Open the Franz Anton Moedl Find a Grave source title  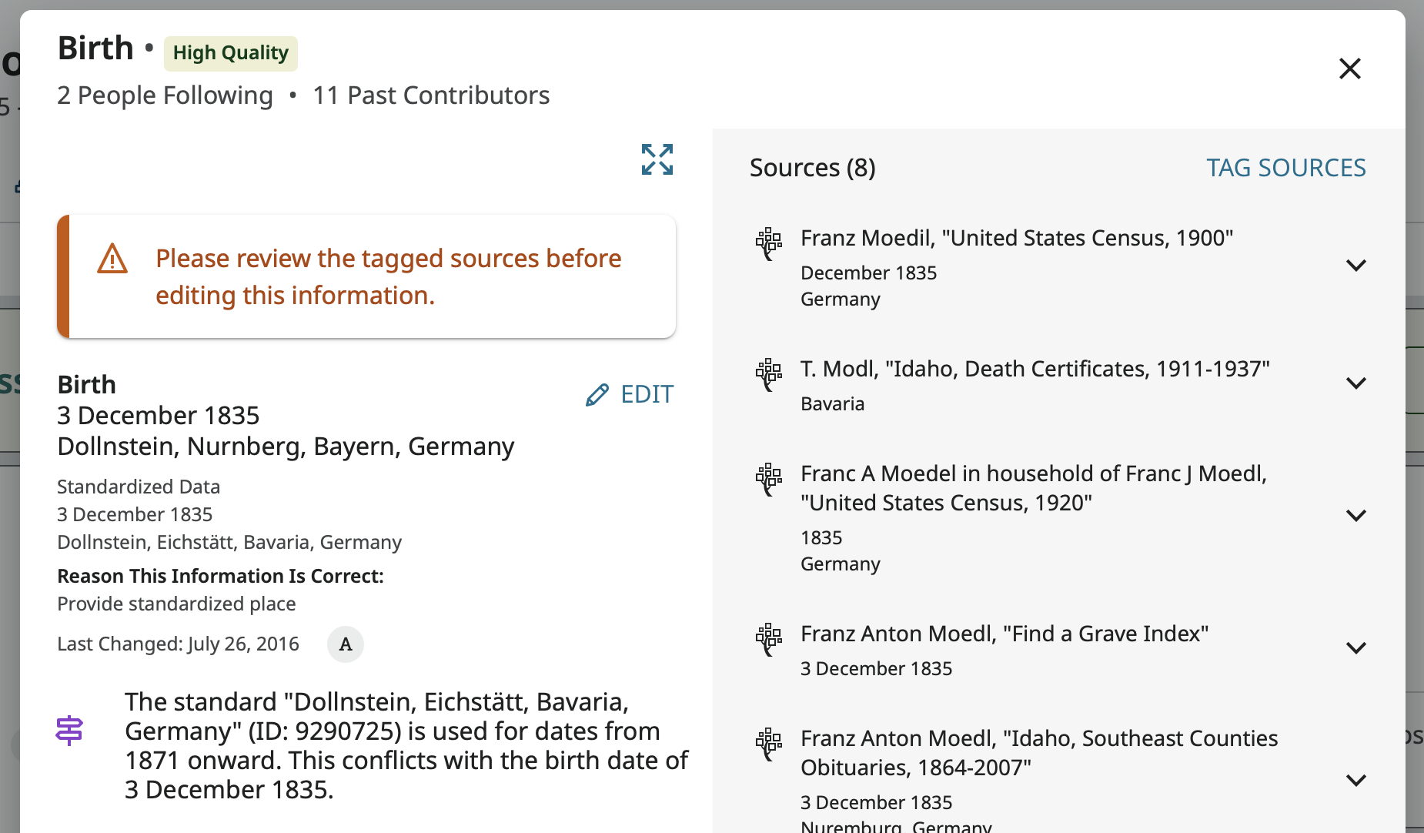[1004, 634]
